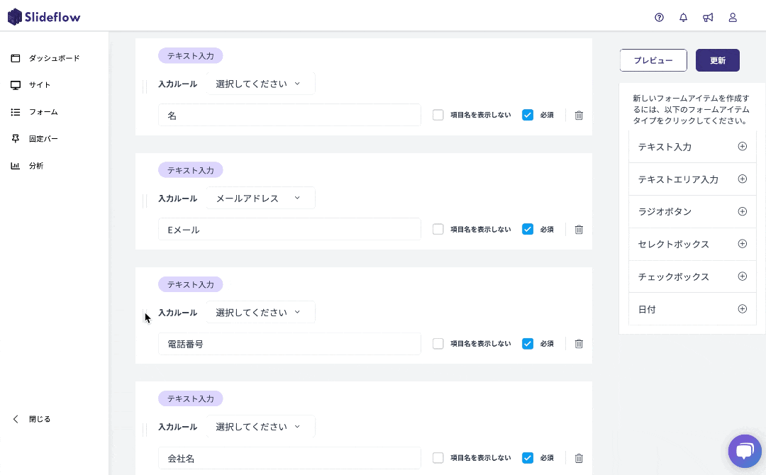Viewport: 766px width, 475px height.
Task: Open the user account icon
Action: click(x=733, y=18)
